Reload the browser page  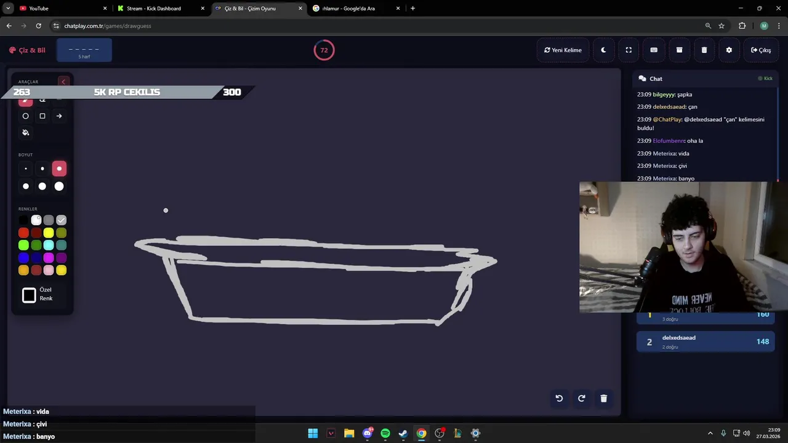tap(38, 26)
